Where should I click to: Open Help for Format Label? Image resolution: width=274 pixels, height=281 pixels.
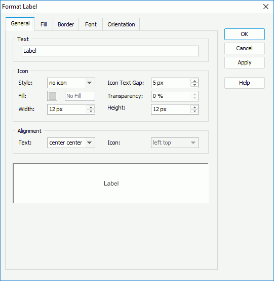245,83
